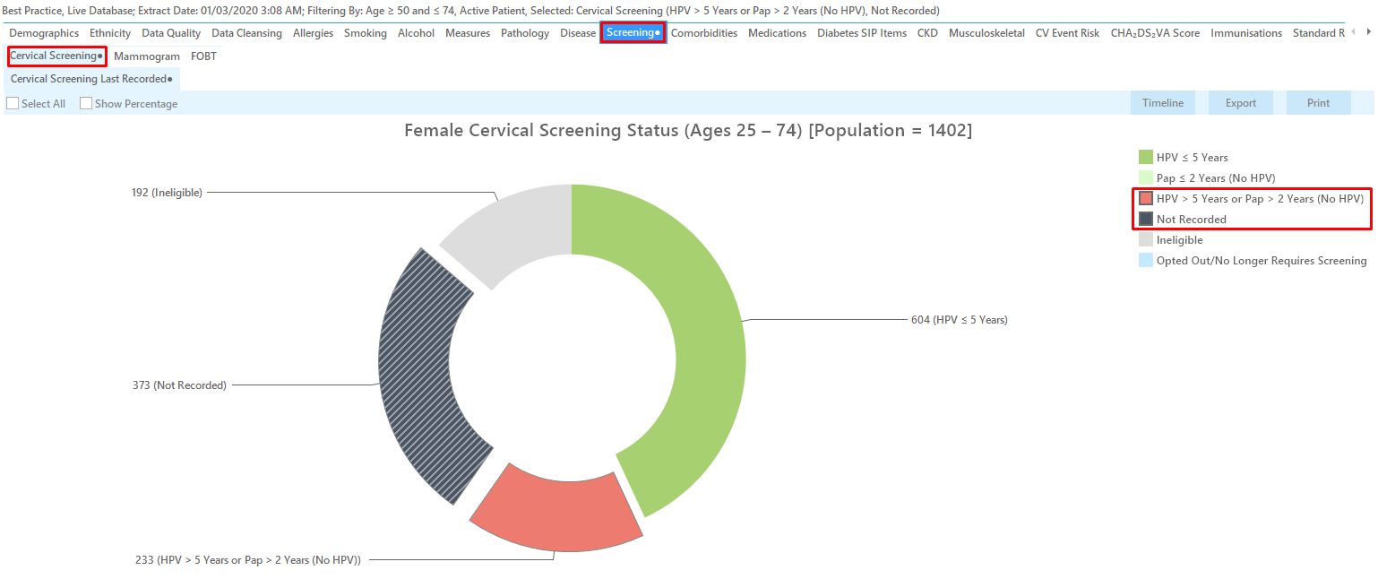Open the Diabetes SIP Items tab

click(862, 33)
